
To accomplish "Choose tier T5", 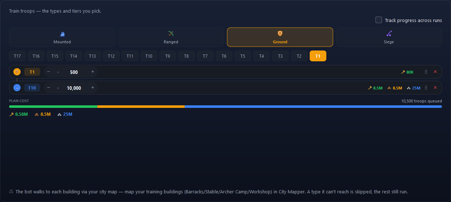I will point(243,56).
